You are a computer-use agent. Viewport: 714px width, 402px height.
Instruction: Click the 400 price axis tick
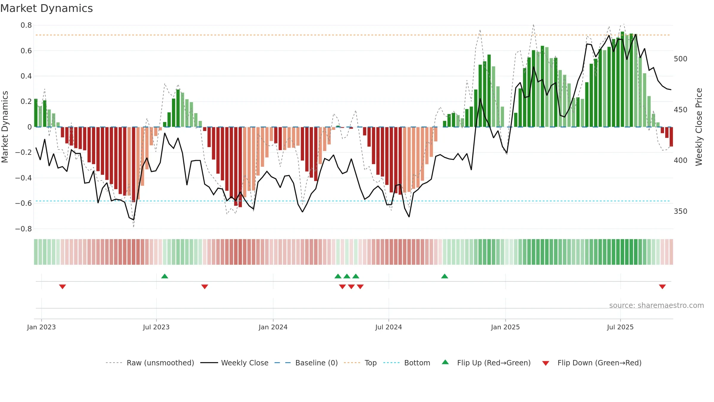[x=681, y=161]
